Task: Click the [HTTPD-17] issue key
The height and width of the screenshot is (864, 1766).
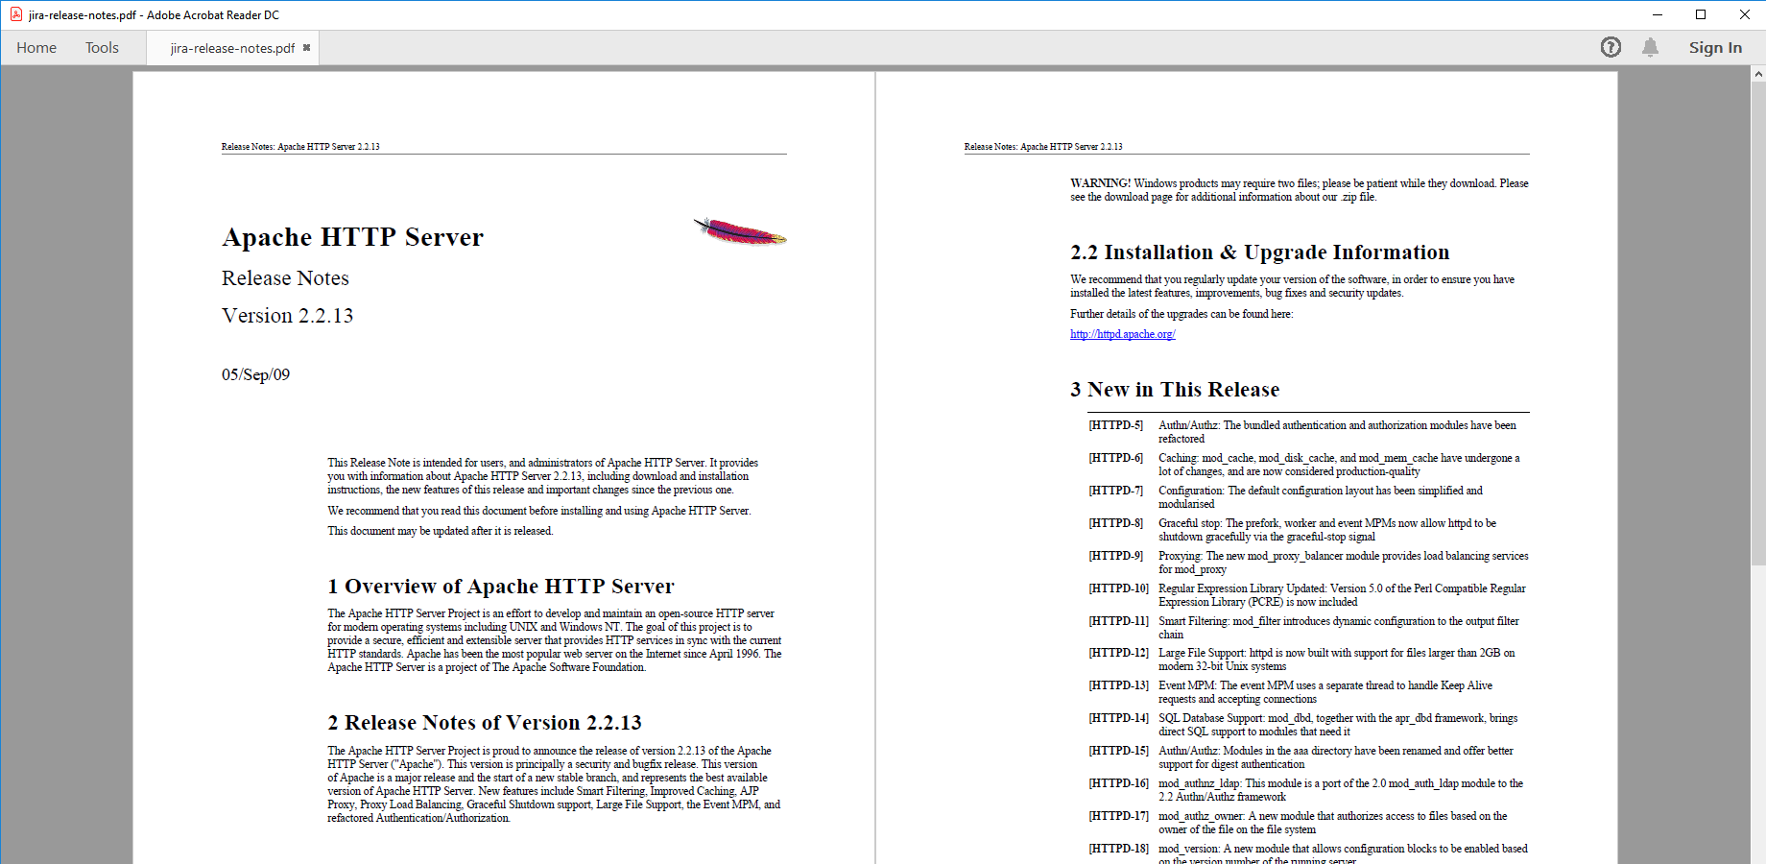Action: [x=1119, y=816]
